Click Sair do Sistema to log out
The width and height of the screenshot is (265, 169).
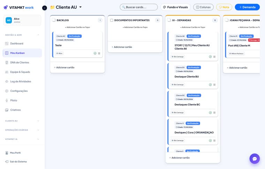tap(16, 162)
